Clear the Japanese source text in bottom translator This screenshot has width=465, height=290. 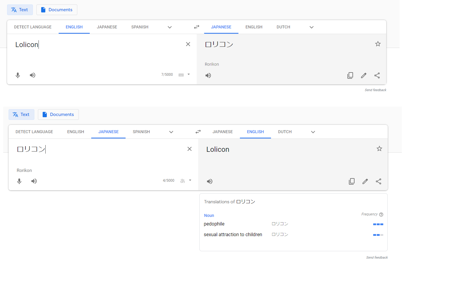(190, 149)
